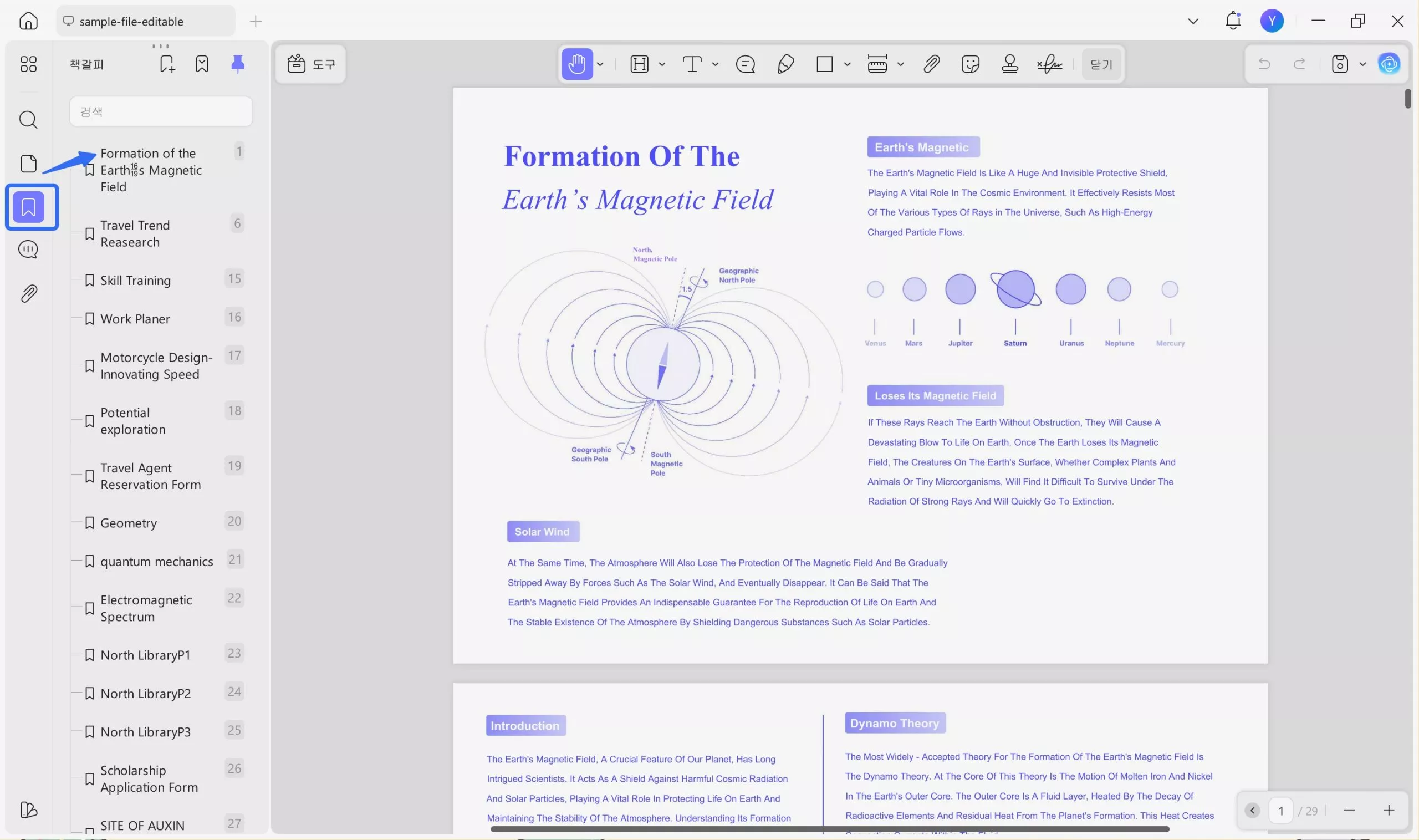Click the 도구 tools button
The height and width of the screenshot is (840, 1419).
coord(310,64)
